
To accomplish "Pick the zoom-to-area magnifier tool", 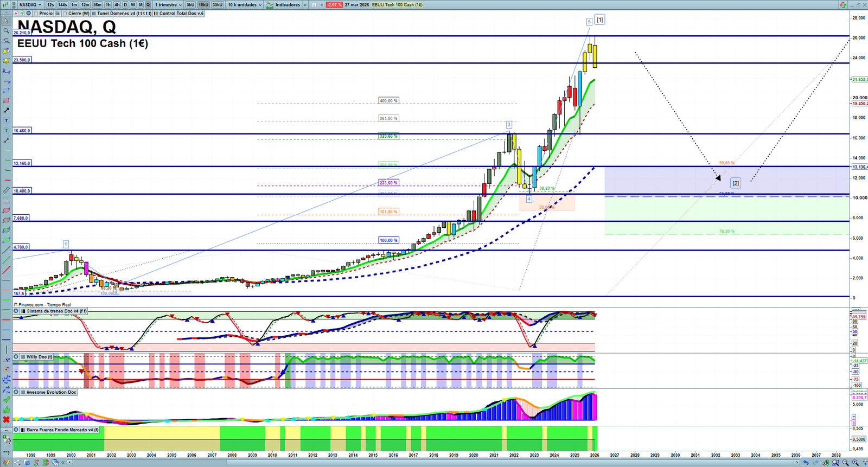I will coord(7,41).
